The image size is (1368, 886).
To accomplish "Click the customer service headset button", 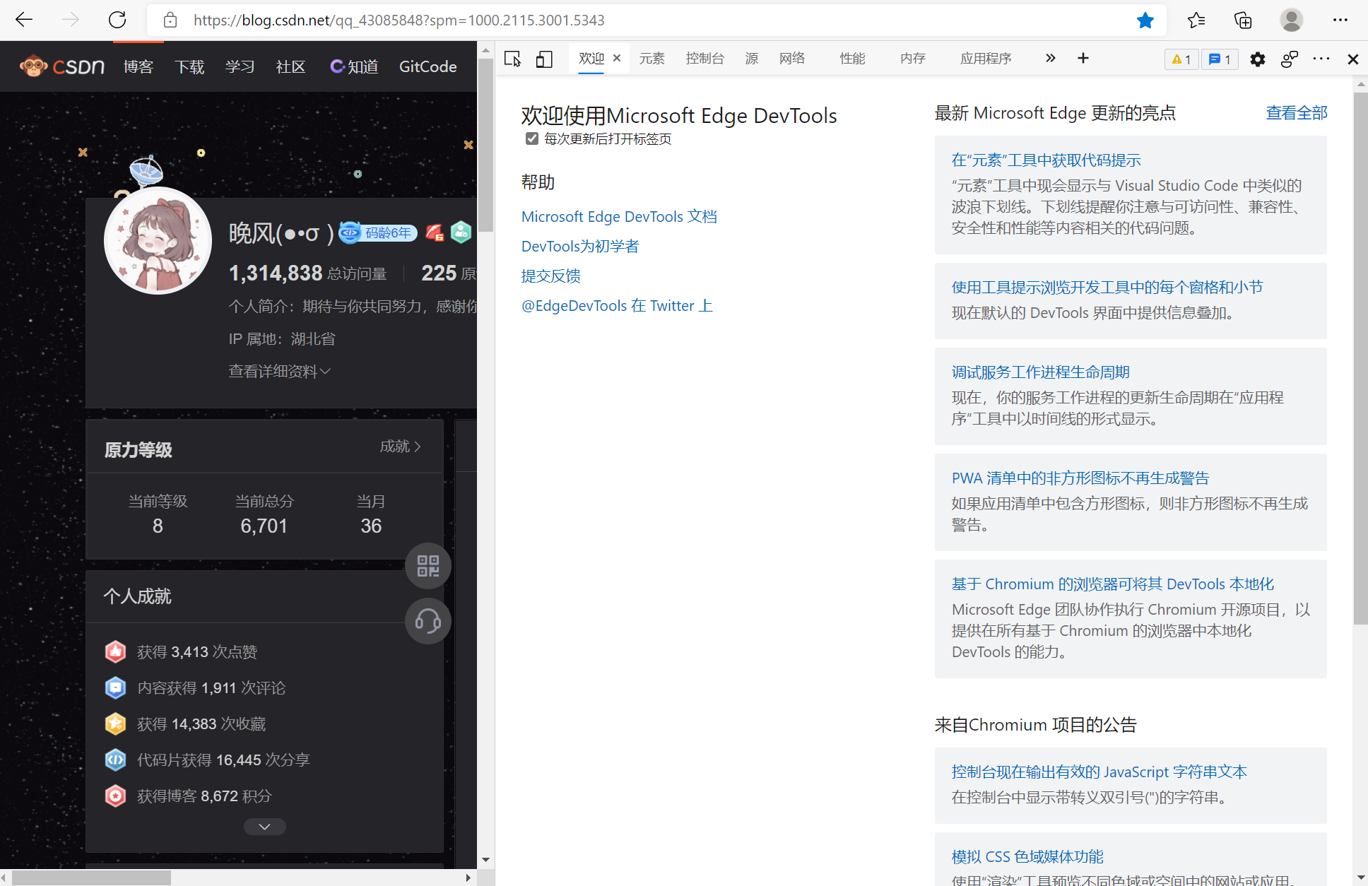I will (x=427, y=621).
